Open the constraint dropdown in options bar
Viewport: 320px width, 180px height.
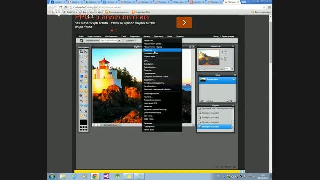tap(110, 41)
